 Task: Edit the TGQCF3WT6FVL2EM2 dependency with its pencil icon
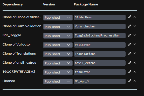[129, 72]
